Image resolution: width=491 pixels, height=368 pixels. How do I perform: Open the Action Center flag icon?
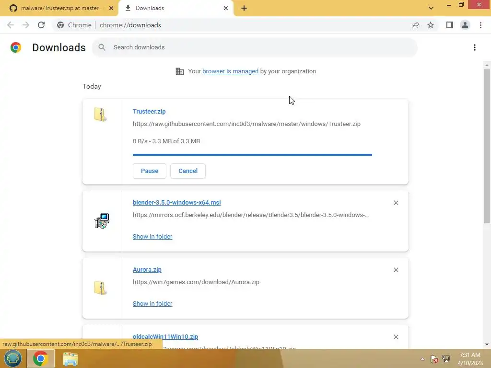pyautogui.click(x=434, y=358)
